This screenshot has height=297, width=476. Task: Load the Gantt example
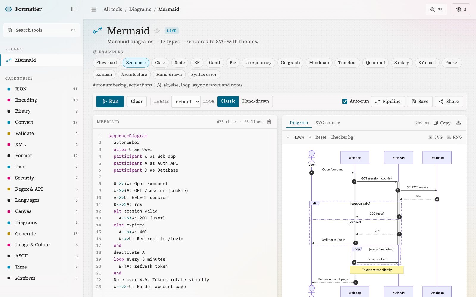[x=214, y=63]
